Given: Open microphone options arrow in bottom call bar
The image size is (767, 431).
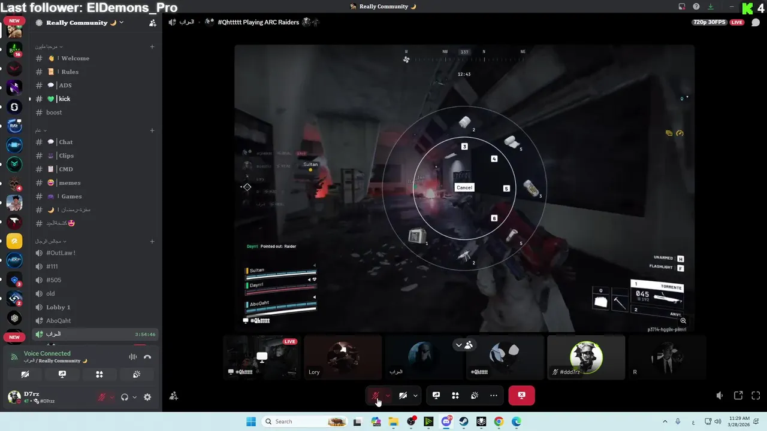Looking at the screenshot, I should click(388, 395).
